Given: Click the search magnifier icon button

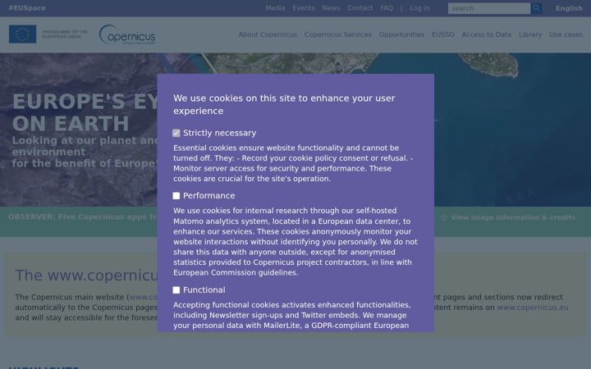Looking at the screenshot, I should click(x=536, y=8).
